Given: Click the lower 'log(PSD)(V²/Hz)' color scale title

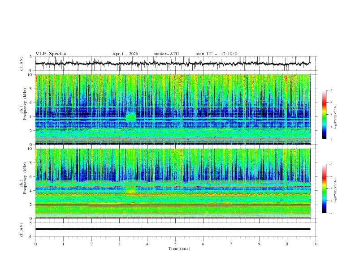Looking at the screenshot, I should [x=336, y=190].
